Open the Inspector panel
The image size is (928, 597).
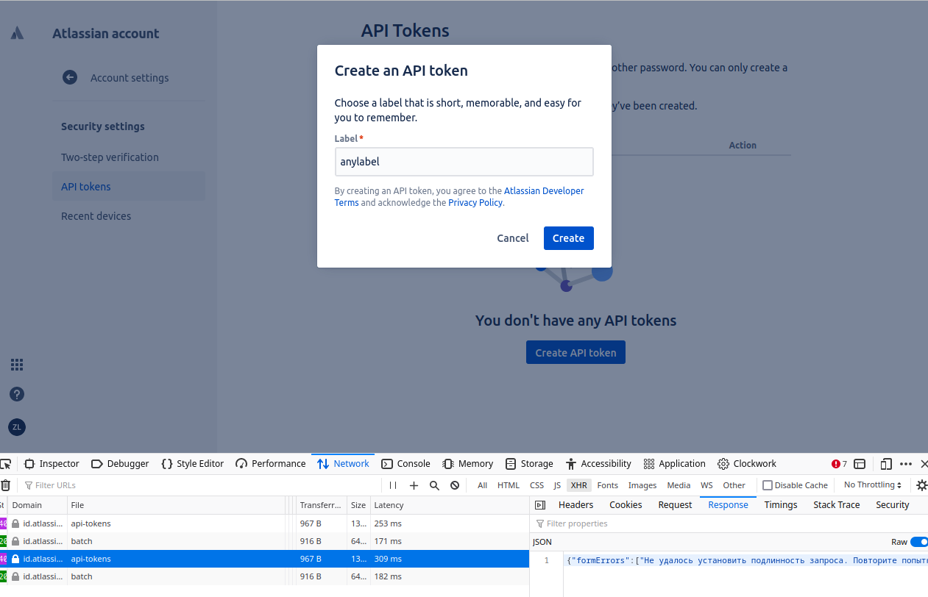52,464
